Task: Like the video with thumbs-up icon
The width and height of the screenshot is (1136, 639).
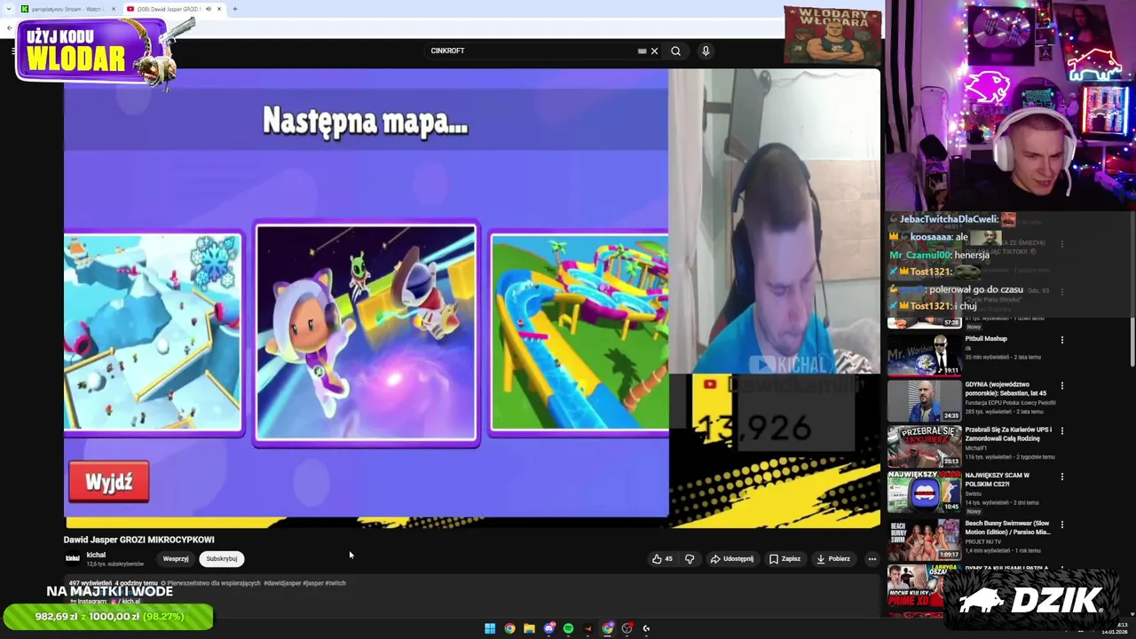Action: tap(662, 558)
